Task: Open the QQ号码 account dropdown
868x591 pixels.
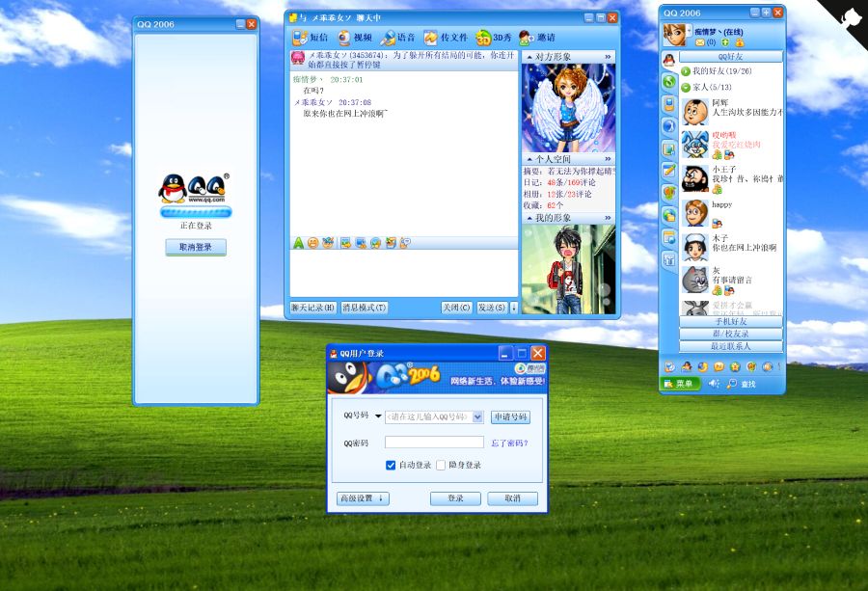Action: (477, 416)
